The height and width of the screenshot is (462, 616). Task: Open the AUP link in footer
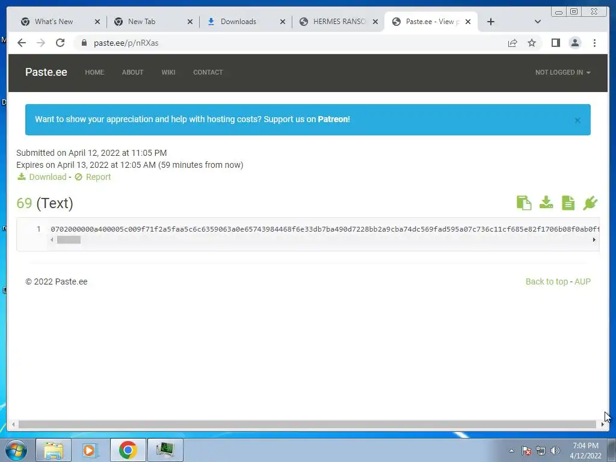(x=582, y=282)
